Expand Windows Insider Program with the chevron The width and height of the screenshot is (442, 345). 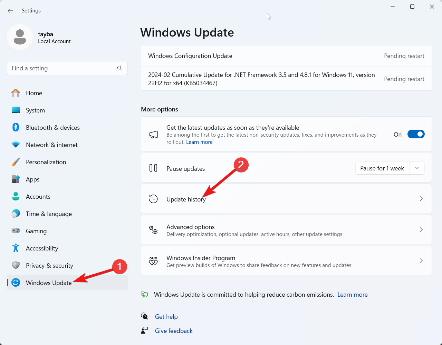(x=421, y=261)
